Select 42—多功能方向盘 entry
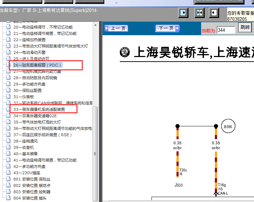The width and height of the screenshot is (254, 202). point(29,166)
